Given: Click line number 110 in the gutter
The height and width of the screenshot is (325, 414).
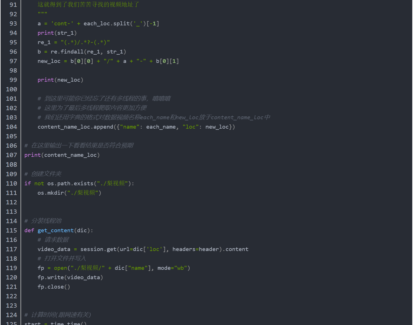Looking at the screenshot, I should (x=11, y=184).
